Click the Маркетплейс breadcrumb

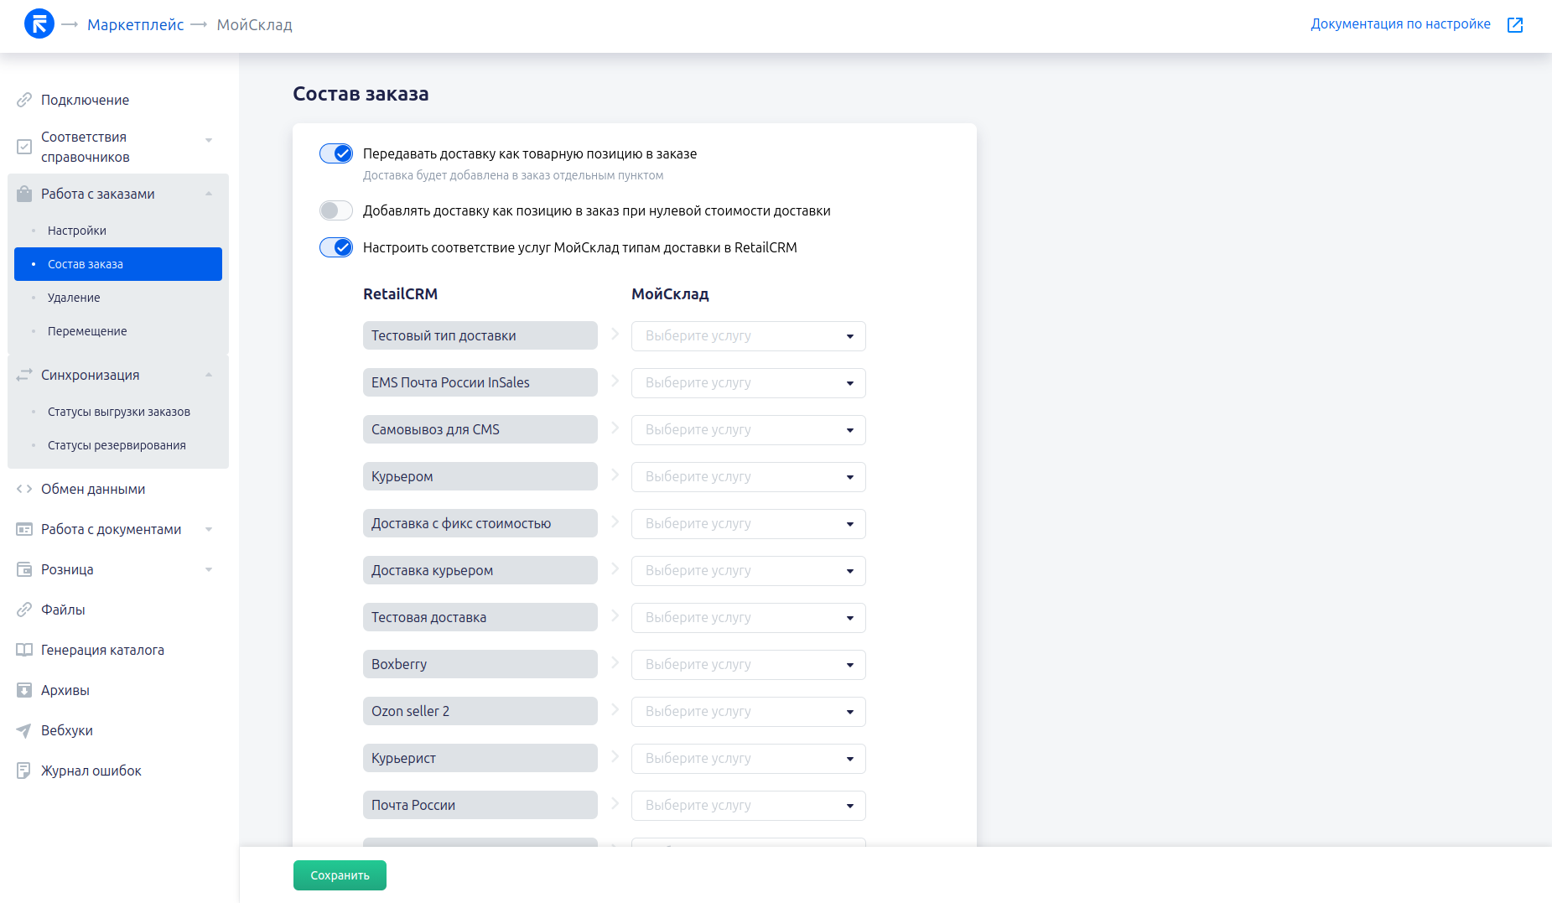click(x=136, y=25)
